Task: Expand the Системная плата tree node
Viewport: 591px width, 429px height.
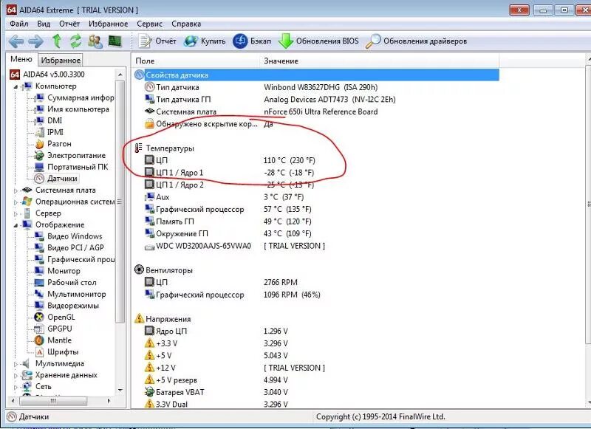Action: point(16,191)
